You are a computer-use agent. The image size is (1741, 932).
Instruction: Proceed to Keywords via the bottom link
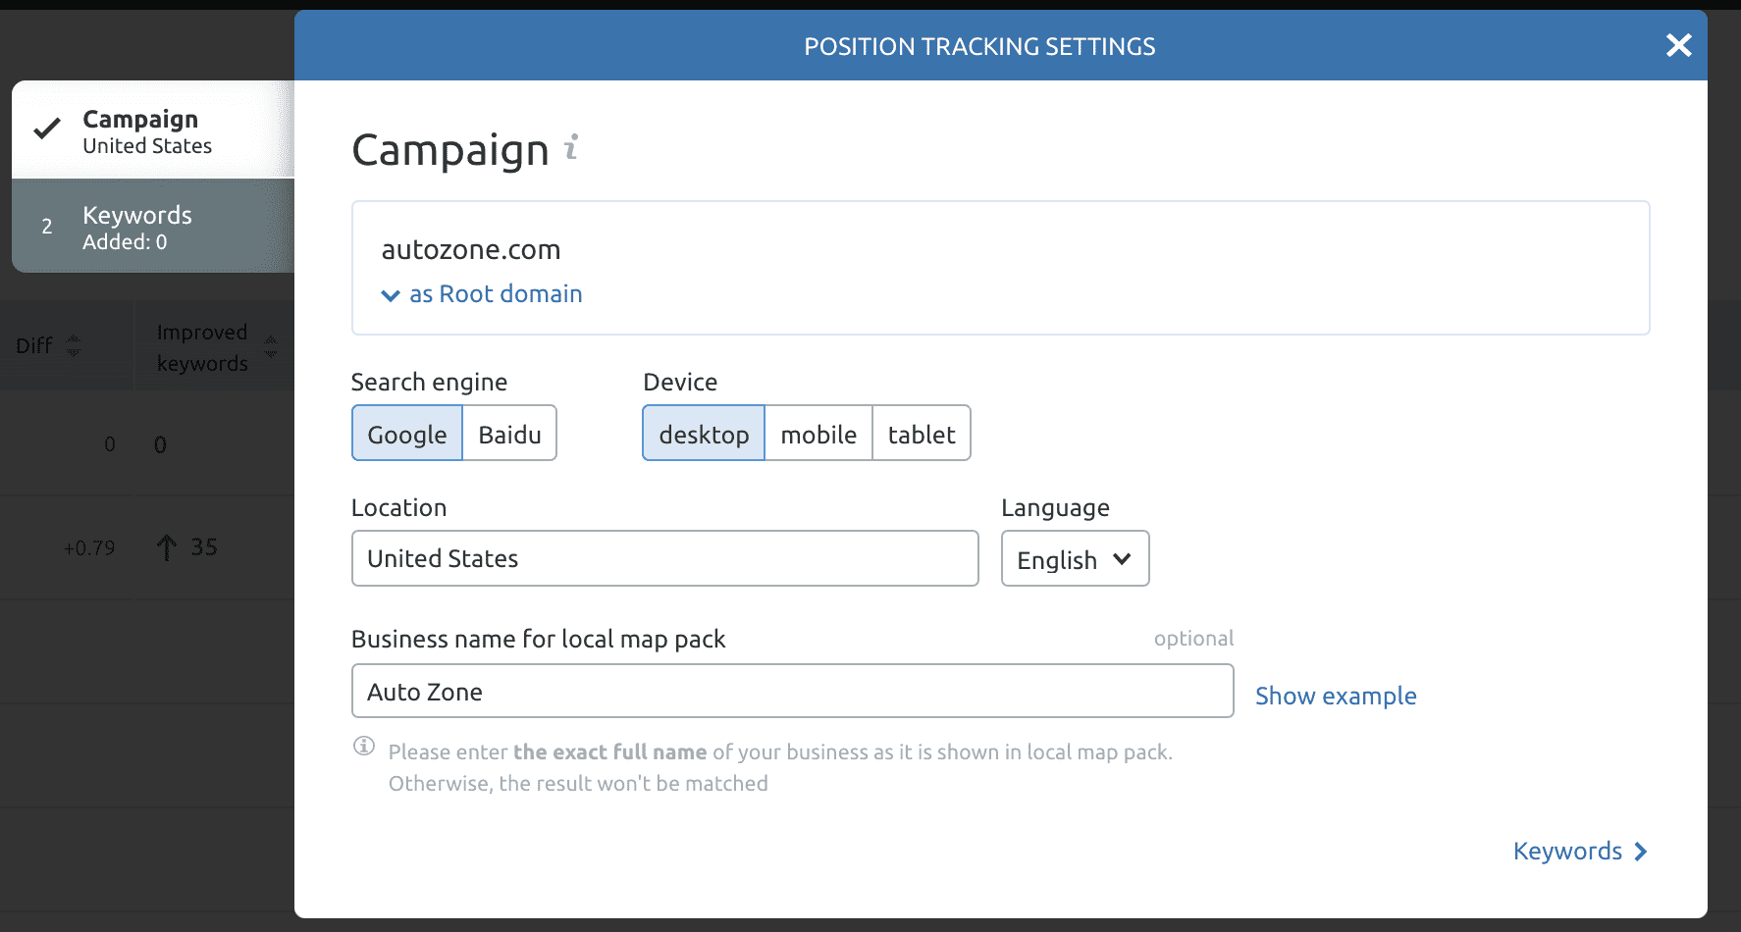coord(1566,851)
